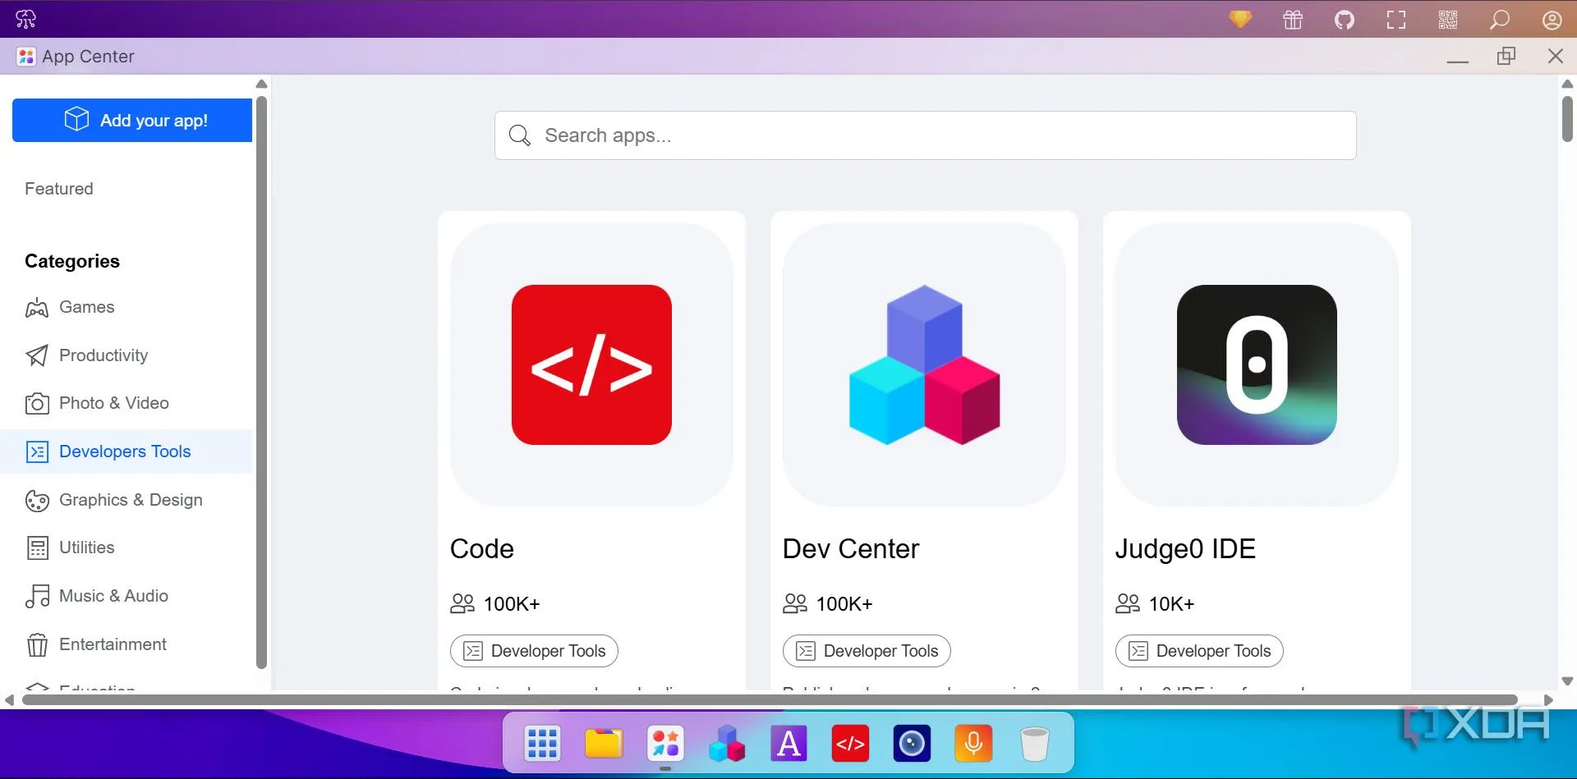The width and height of the screenshot is (1577, 779).
Task: Open the QR code icon
Action: 1448,20
